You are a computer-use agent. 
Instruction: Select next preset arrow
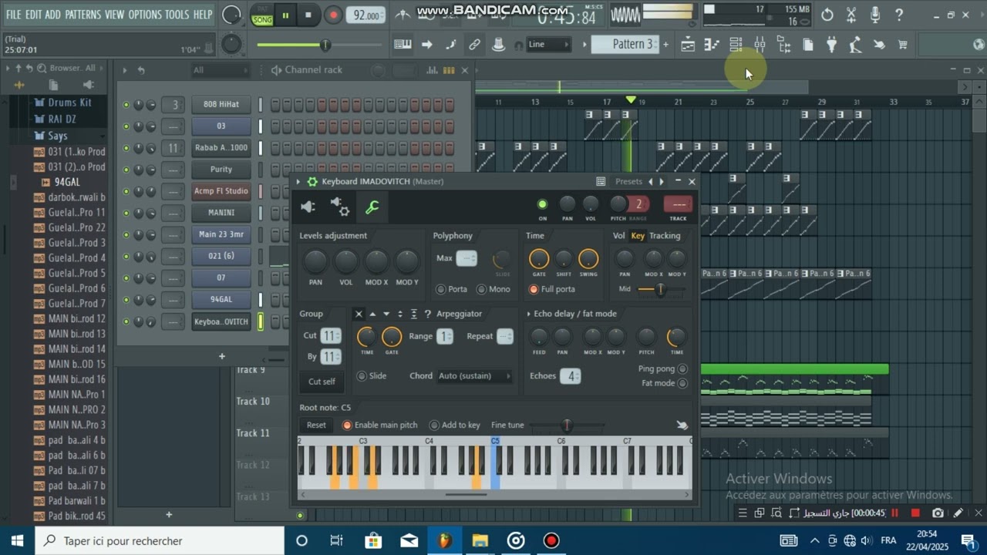(x=662, y=182)
